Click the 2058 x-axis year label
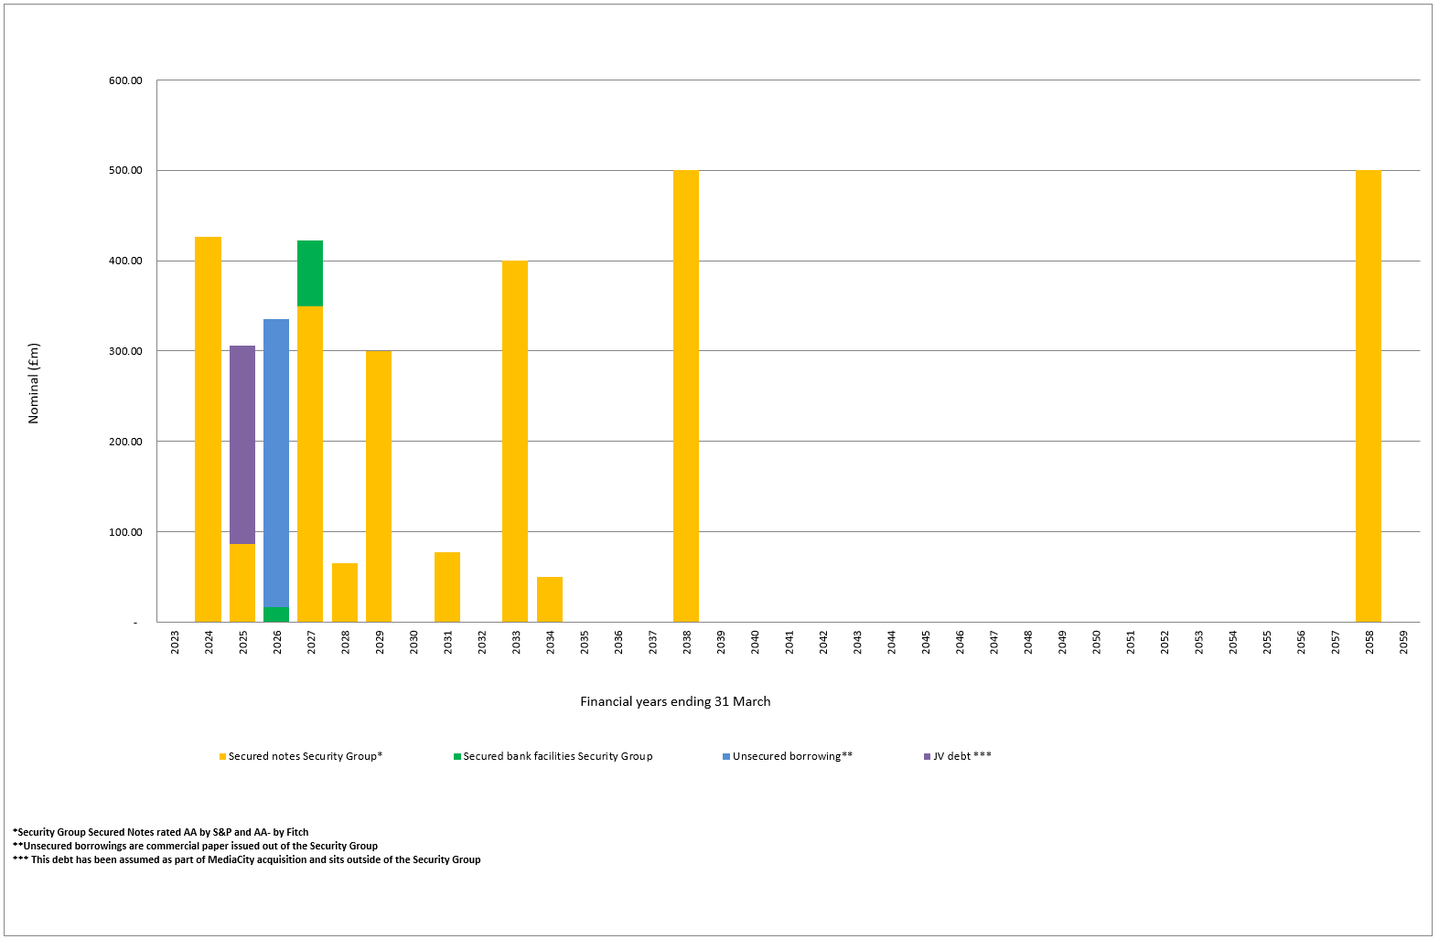The height and width of the screenshot is (939, 1439). tap(1369, 642)
